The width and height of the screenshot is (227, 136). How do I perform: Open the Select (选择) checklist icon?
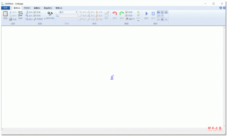20,14
